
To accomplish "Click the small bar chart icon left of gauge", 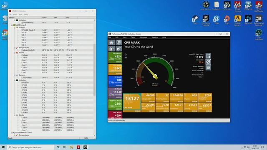I will (x=126, y=57).
